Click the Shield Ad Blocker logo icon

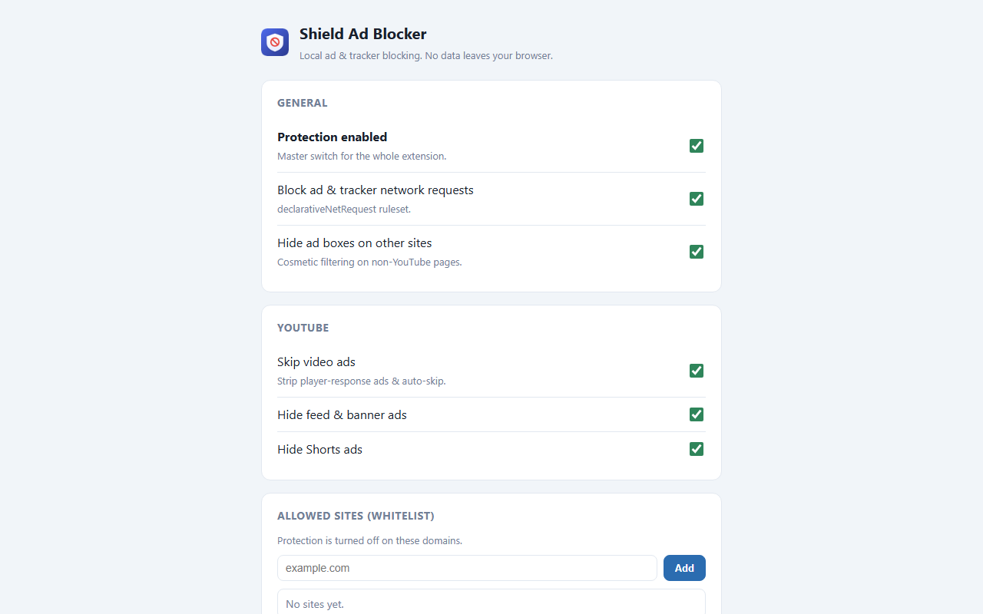tap(275, 42)
